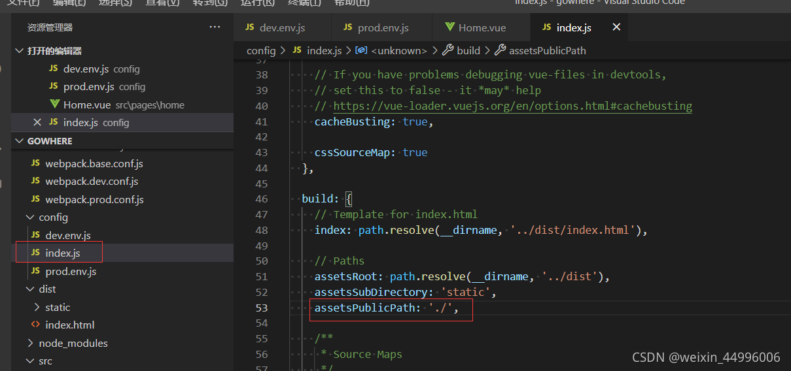Close the index.js editor tab
The height and width of the screenshot is (371, 791).
(x=616, y=27)
